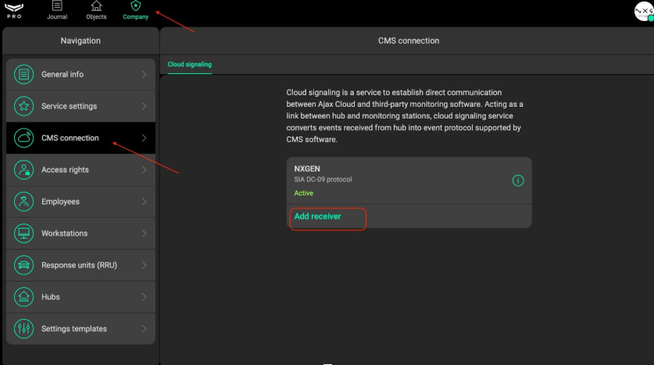
Task: Click the NXG profile avatar
Action: coord(643,10)
